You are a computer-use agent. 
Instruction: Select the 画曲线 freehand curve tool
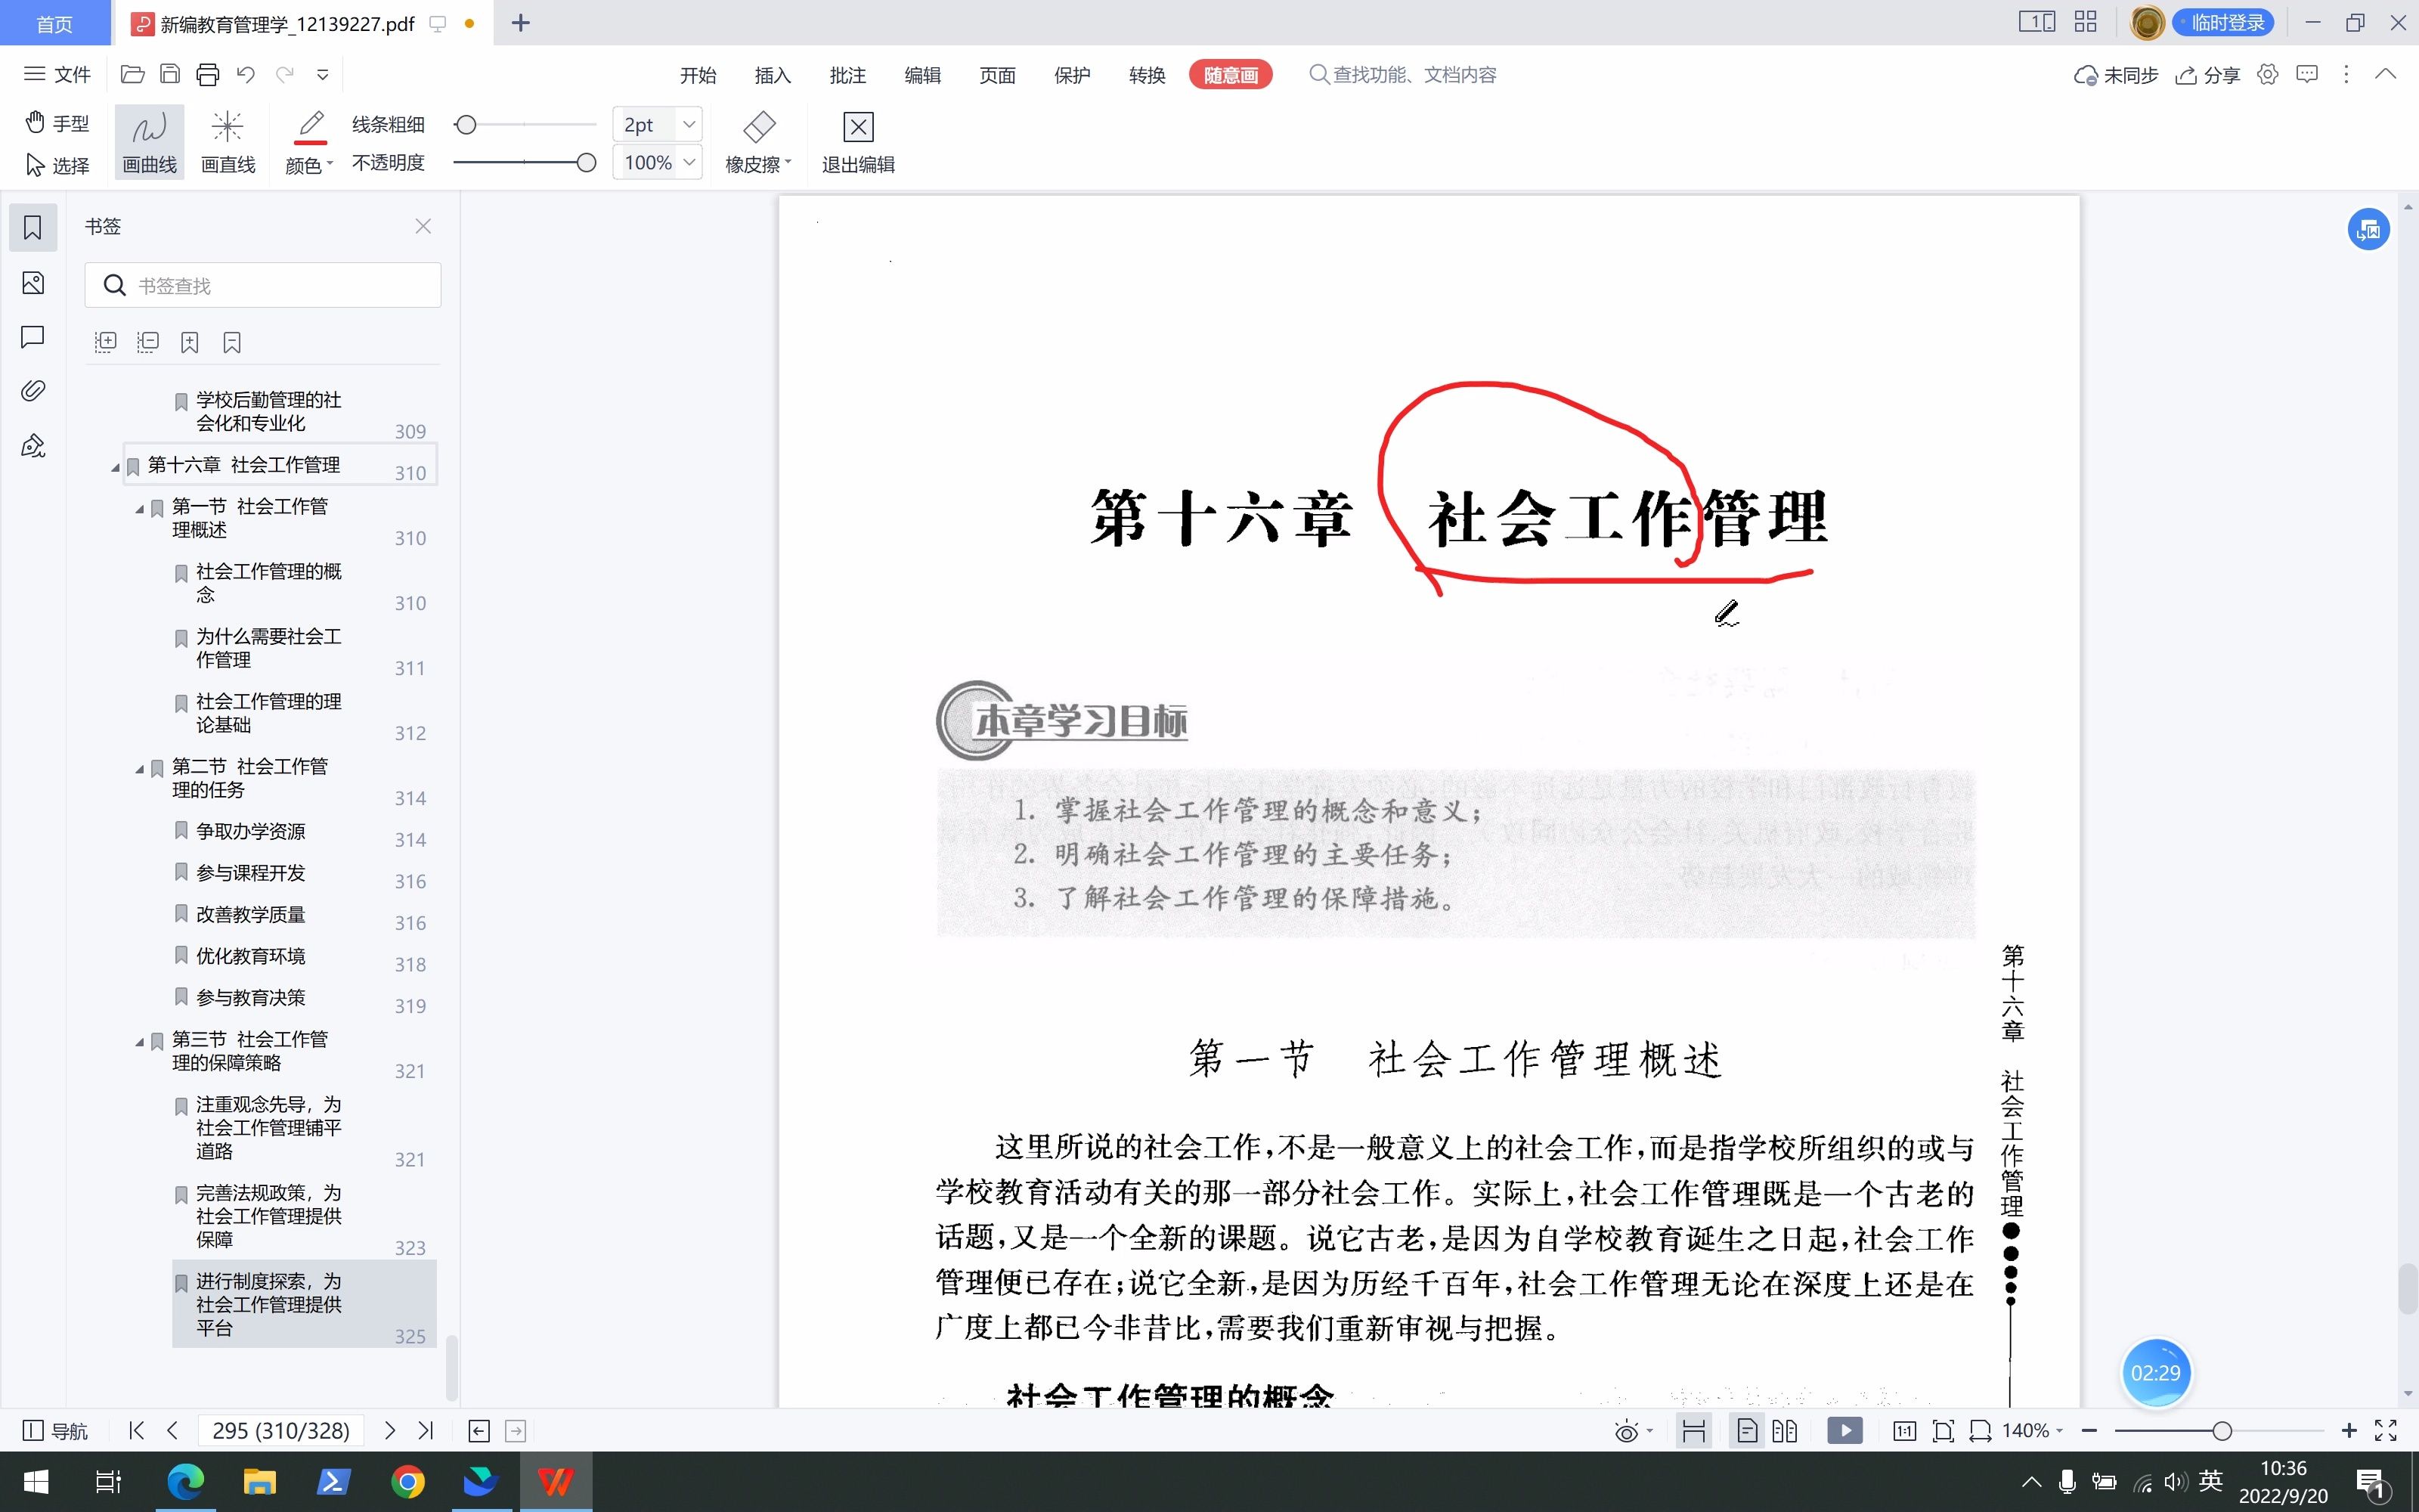148,140
